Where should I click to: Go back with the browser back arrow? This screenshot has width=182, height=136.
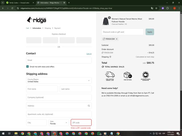(3, 8)
